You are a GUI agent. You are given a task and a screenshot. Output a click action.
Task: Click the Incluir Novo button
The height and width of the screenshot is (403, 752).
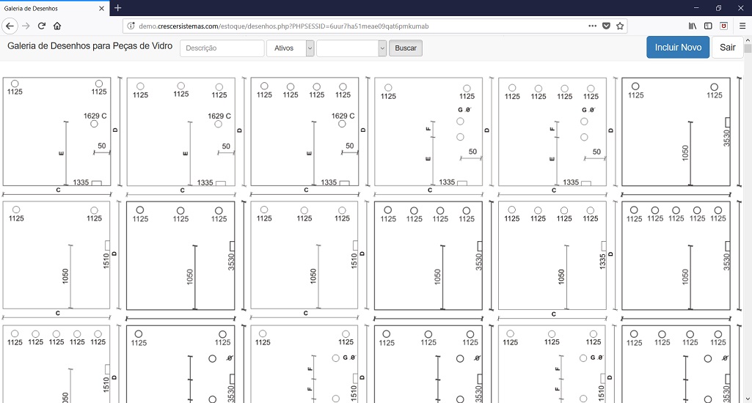(678, 48)
